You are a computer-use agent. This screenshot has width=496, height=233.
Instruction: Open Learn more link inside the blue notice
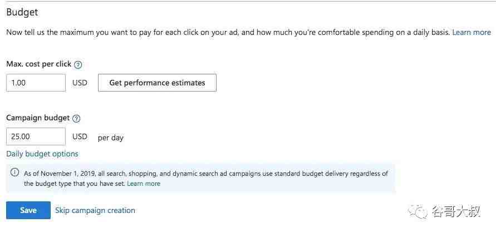(x=144, y=184)
